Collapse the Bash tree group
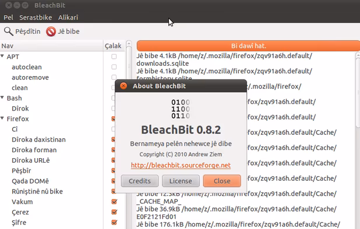This screenshot has width=360, height=229. click(2, 97)
